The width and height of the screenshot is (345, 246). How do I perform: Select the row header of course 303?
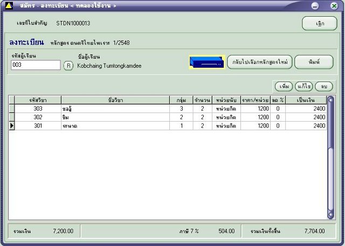[12, 109]
